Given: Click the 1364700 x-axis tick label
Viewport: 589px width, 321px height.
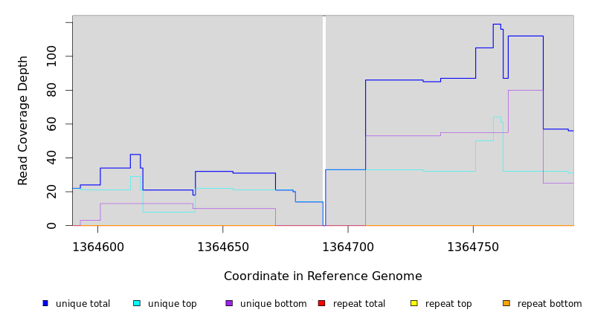Looking at the screenshot, I should 348,247.
